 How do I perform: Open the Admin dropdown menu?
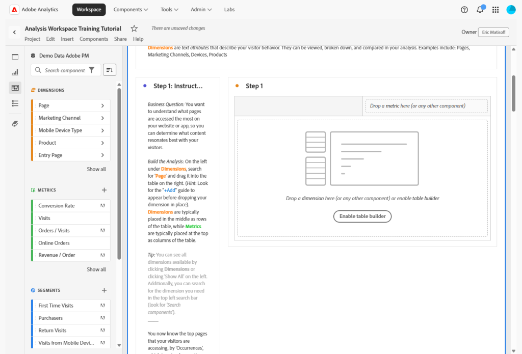point(201,10)
